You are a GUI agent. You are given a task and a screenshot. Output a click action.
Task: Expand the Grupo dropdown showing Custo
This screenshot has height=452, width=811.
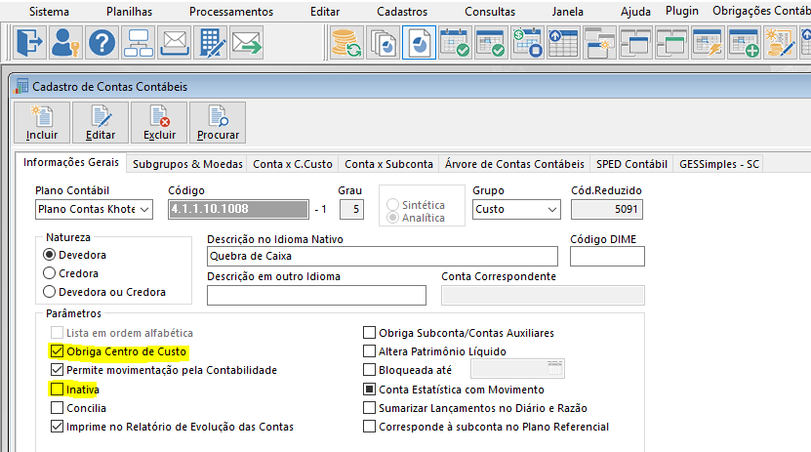(x=552, y=210)
